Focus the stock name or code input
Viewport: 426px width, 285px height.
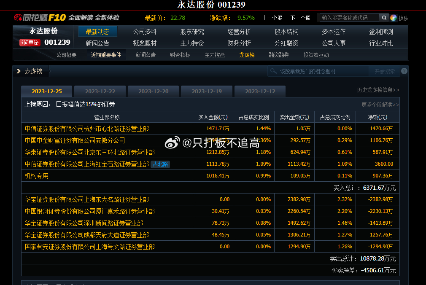pos(348,18)
